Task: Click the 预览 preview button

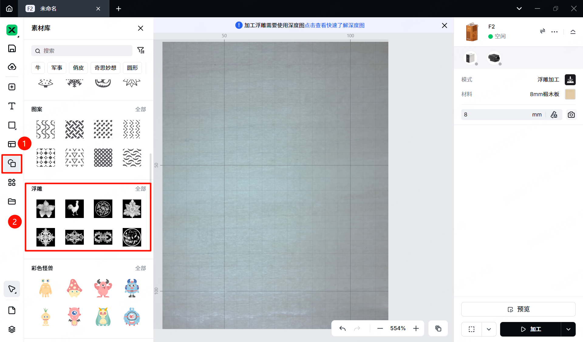Action: tap(518, 309)
